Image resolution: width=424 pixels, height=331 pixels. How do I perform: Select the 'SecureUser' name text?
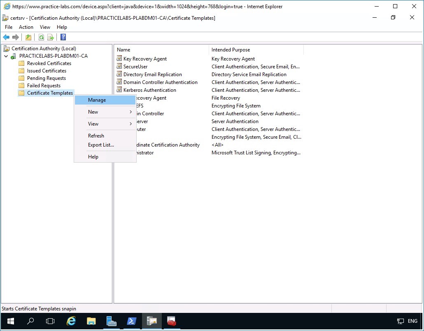[135, 67]
